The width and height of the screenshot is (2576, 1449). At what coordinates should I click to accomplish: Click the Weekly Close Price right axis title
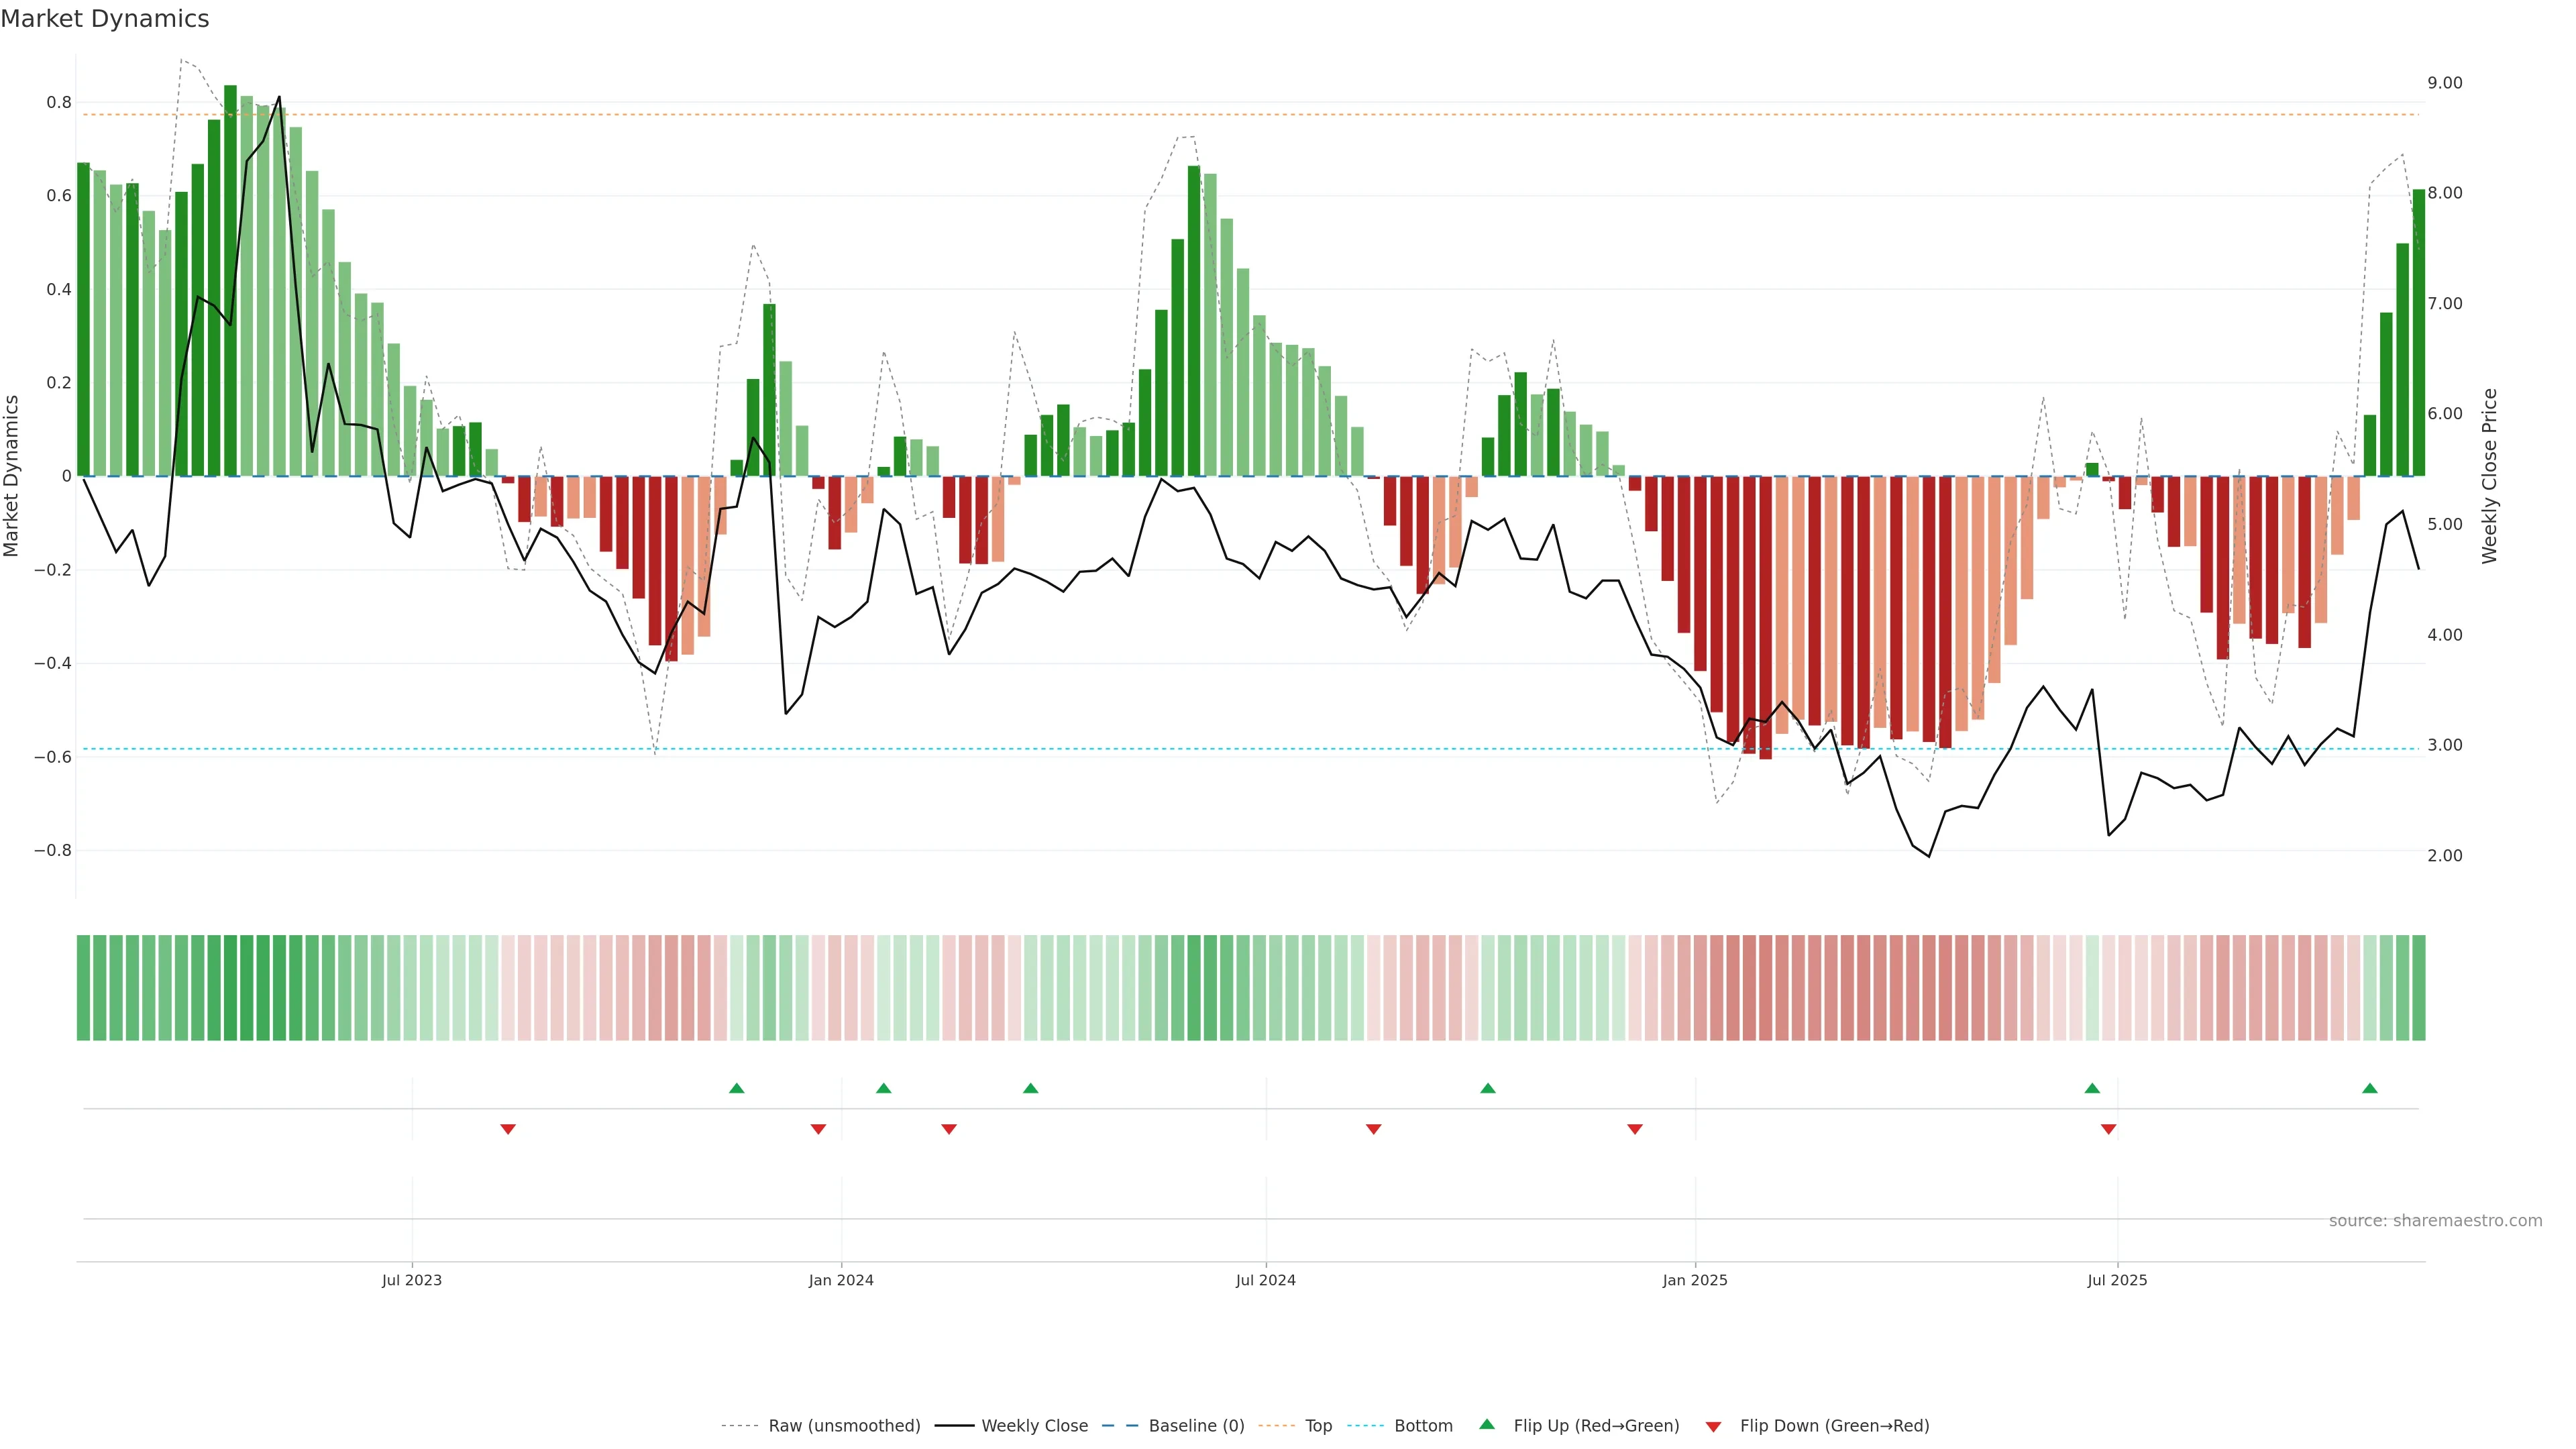2489,476
